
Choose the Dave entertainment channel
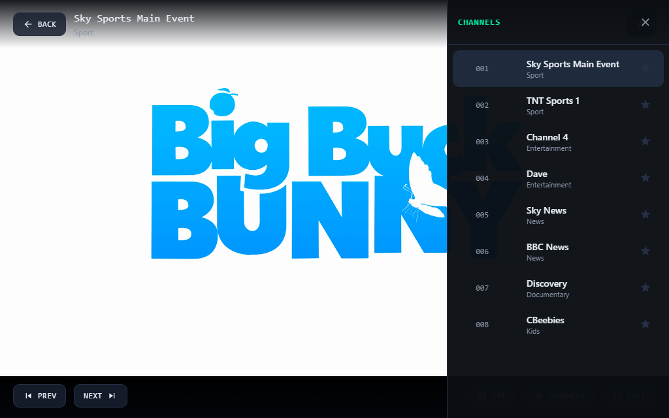(558, 178)
